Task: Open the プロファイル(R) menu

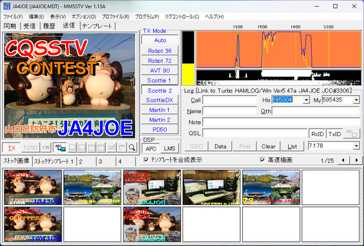Action: (115, 17)
